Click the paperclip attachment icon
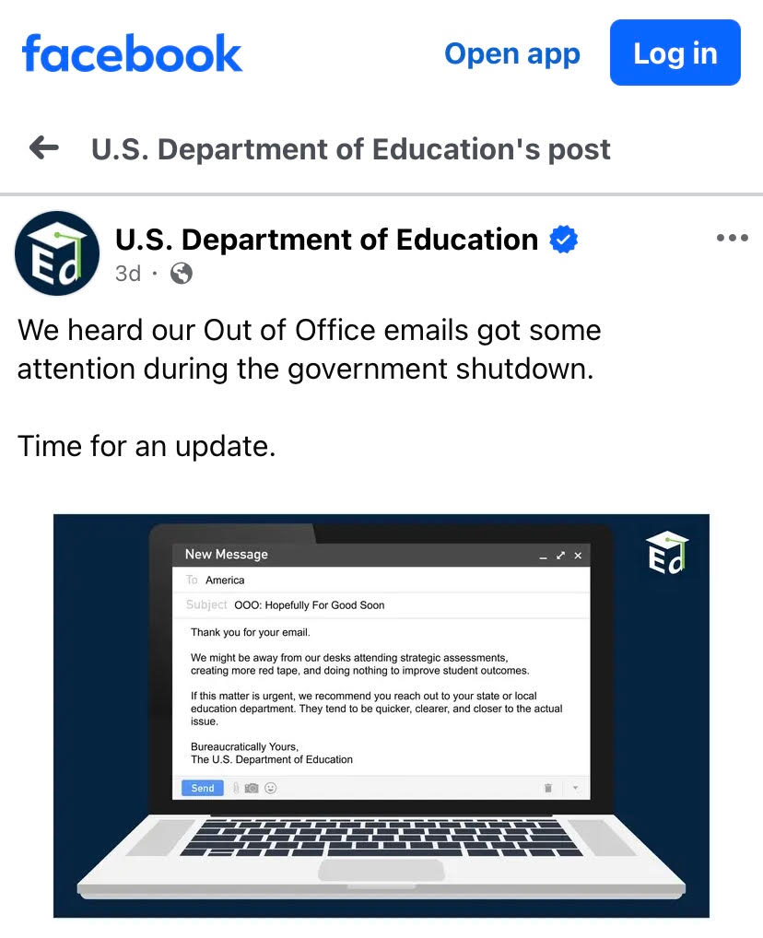The height and width of the screenshot is (938, 763). tap(235, 788)
